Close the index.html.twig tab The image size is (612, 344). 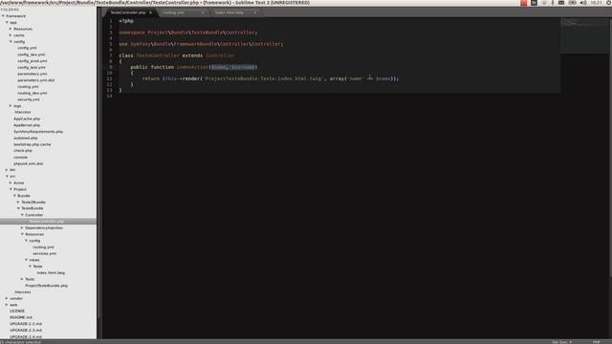(255, 12)
